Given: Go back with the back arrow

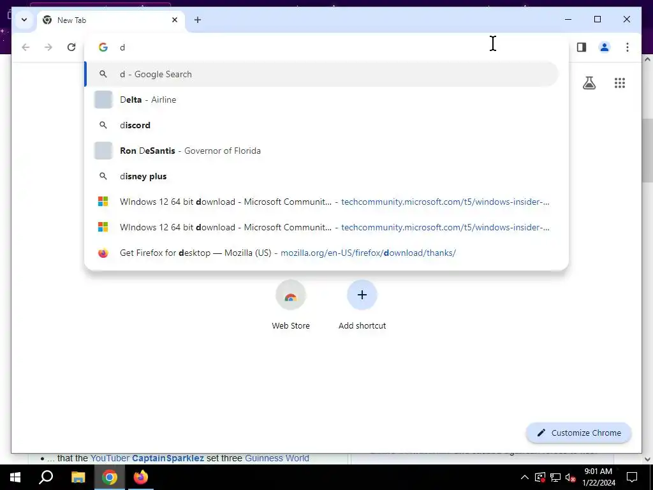Looking at the screenshot, I should (26, 47).
